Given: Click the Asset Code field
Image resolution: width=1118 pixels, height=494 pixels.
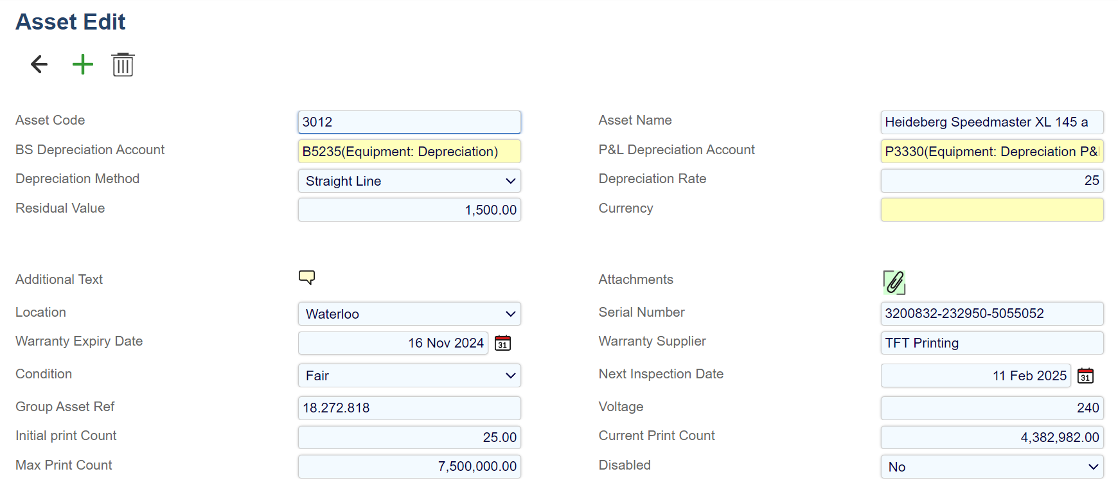Looking at the screenshot, I should point(409,122).
